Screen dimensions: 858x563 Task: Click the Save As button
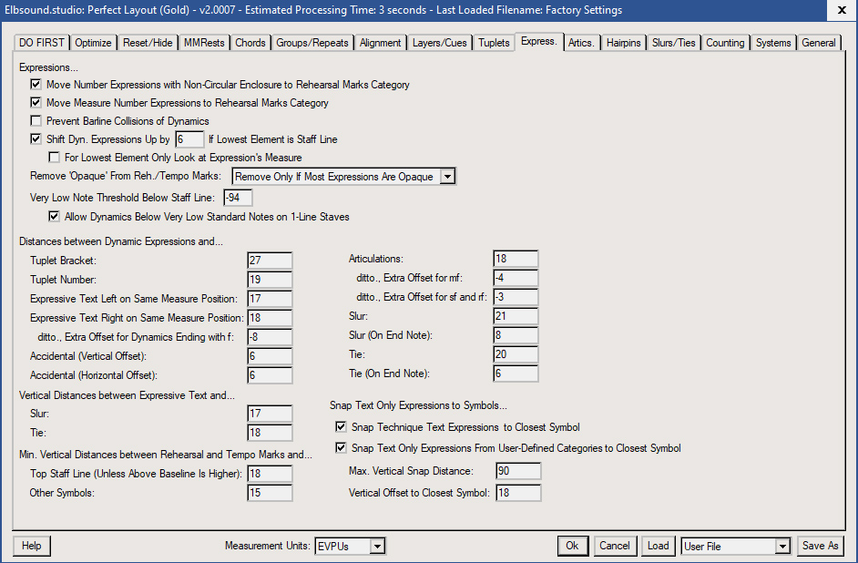(820, 546)
